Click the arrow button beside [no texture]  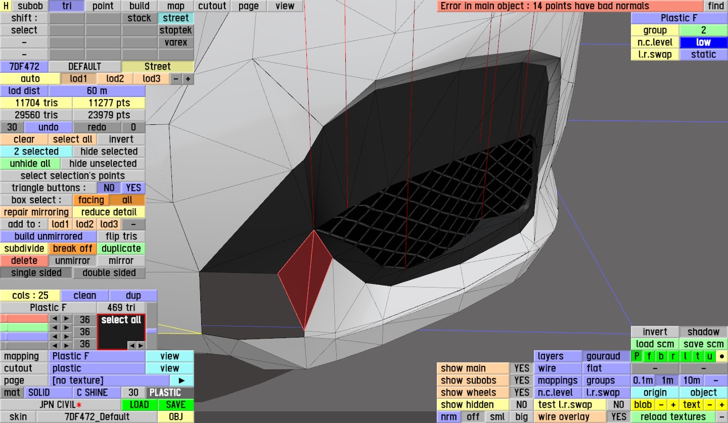(182, 381)
